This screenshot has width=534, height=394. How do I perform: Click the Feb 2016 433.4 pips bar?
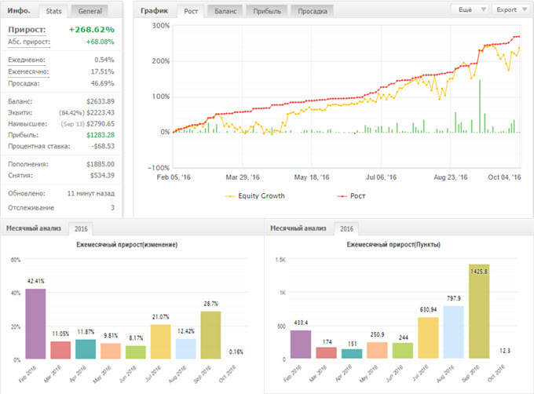point(301,345)
